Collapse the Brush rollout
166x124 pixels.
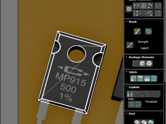pyautogui.click(x=127, y=22)
